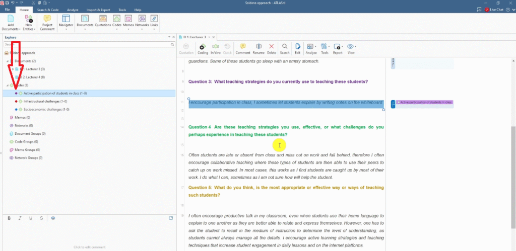Click the In Vivo coding icon
The height and width of the screenshot is (251, 516).
point(216,48)
